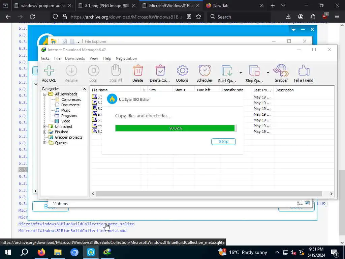Sort by Last Try column header
Viewport: 345px width, 259px height.
(x=262, y=90)
